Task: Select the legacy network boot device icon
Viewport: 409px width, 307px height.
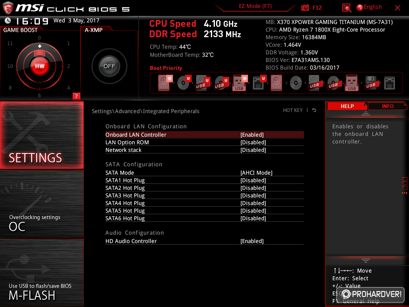Action: tap(389, 83)
